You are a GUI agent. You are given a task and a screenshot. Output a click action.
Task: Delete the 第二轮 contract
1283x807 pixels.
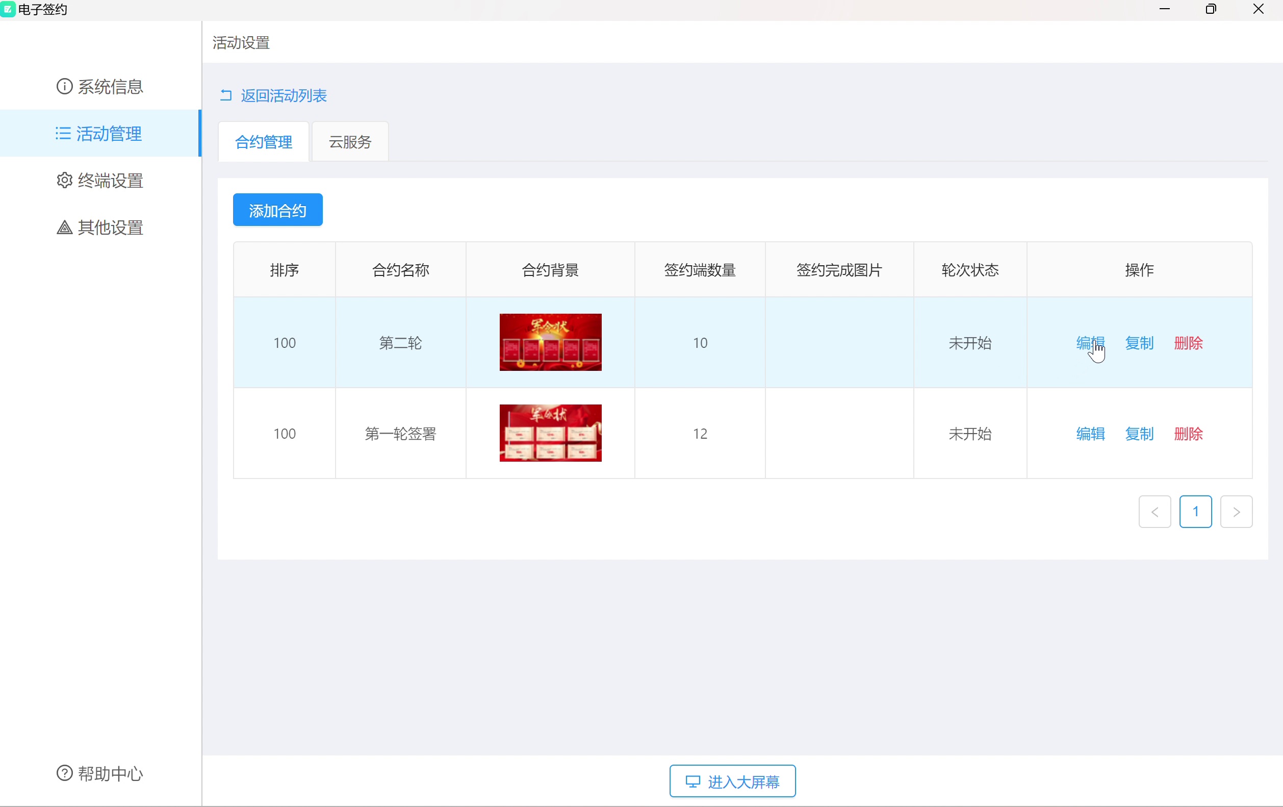point(1189,343)
